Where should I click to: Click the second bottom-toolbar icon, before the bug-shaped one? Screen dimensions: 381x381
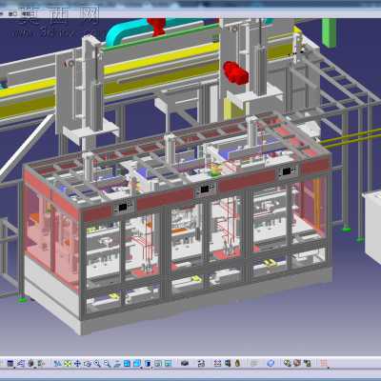coord(21,363)
